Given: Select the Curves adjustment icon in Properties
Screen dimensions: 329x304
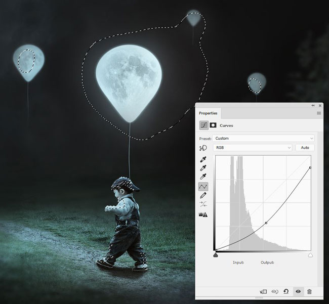Looking at the screenshot, I should click(204, 125).
